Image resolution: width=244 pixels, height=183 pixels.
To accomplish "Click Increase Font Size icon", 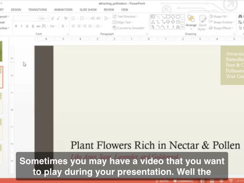I will point(53,18).
